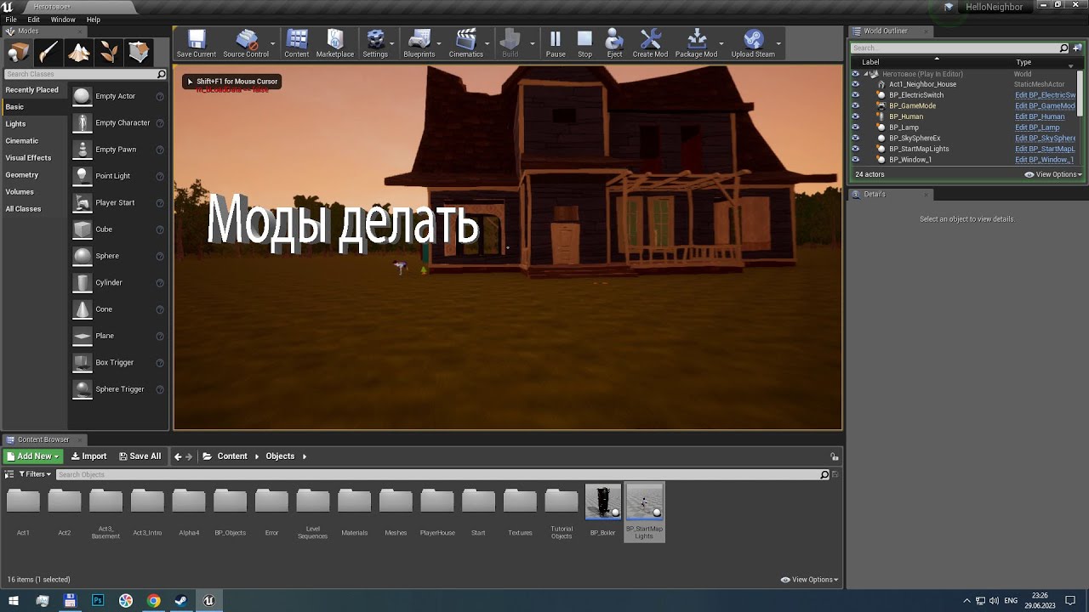
Task: Expand Source Control dropdown arrow
Action: pyautogui.click(x=273, y=42)
